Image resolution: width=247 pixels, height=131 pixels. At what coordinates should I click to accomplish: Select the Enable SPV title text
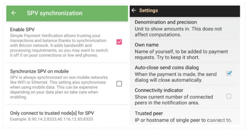point(22,30)
